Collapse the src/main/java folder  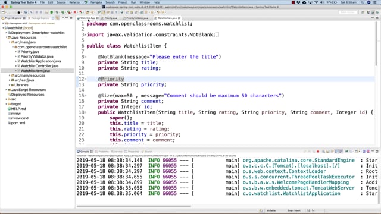pos(10,42)
